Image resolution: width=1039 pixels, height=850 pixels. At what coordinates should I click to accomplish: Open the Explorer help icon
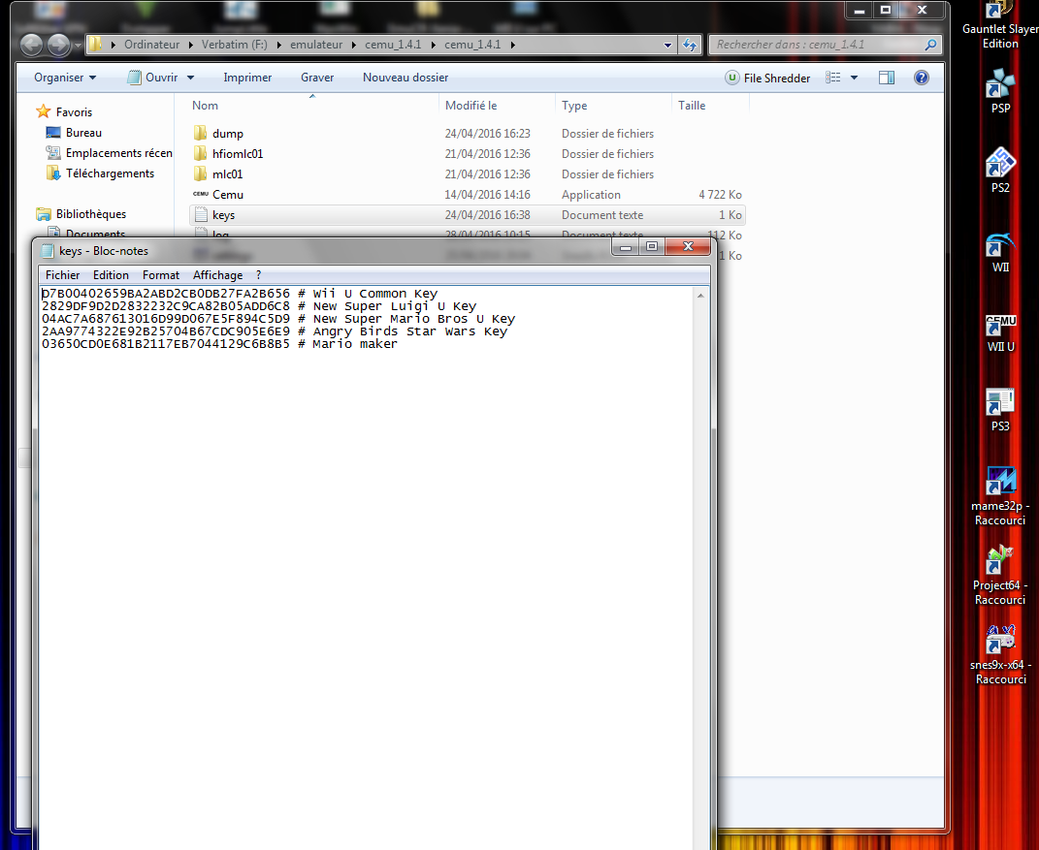(922, 78)
